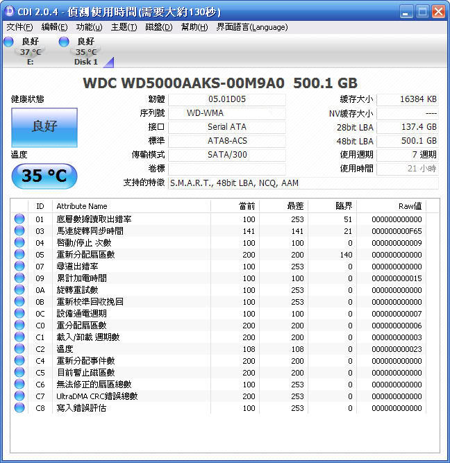Click the status orb for attribute 07
The image size is (450, 463).
pyautogui.click(x=19, y=266)
